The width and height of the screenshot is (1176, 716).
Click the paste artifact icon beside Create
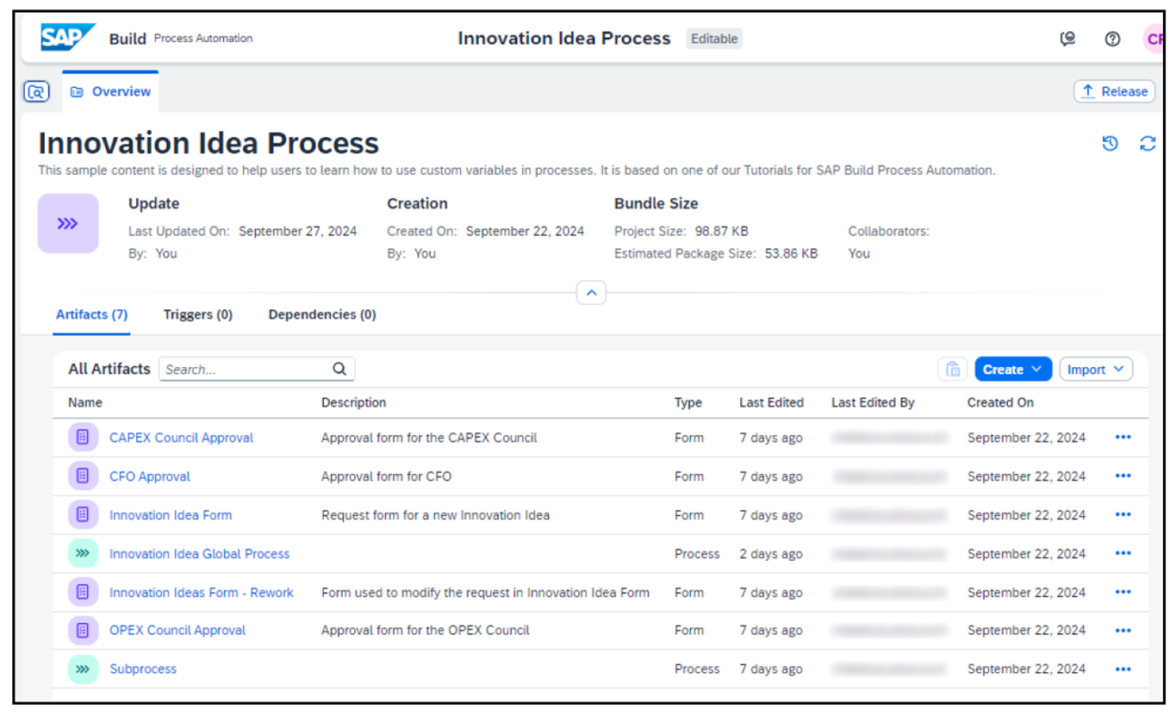coord(953,369)
